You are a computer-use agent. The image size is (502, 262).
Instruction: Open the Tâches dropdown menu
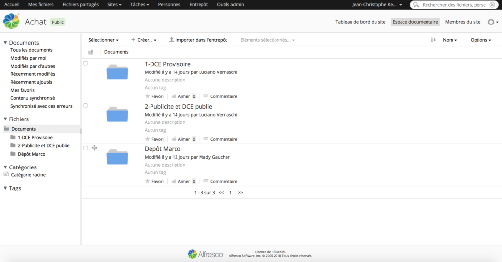tap(140, 5)
